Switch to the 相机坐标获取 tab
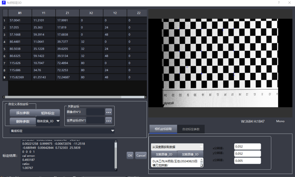Viewport: 295px width, 177px height. pos(163,129)
